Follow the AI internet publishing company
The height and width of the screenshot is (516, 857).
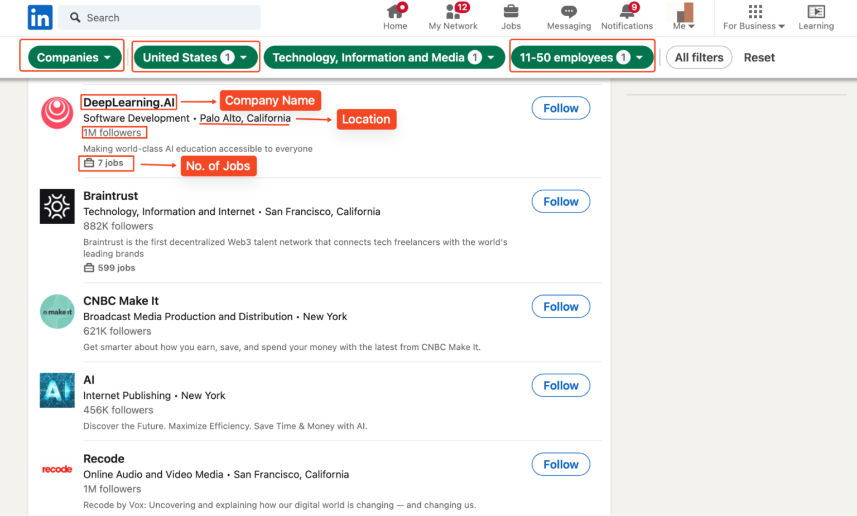pos(561,385)
